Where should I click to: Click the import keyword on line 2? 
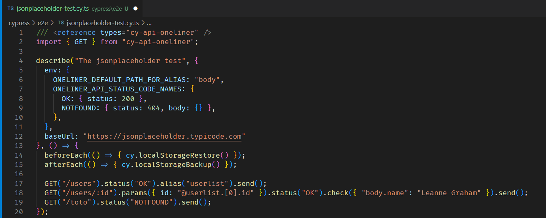49,42
